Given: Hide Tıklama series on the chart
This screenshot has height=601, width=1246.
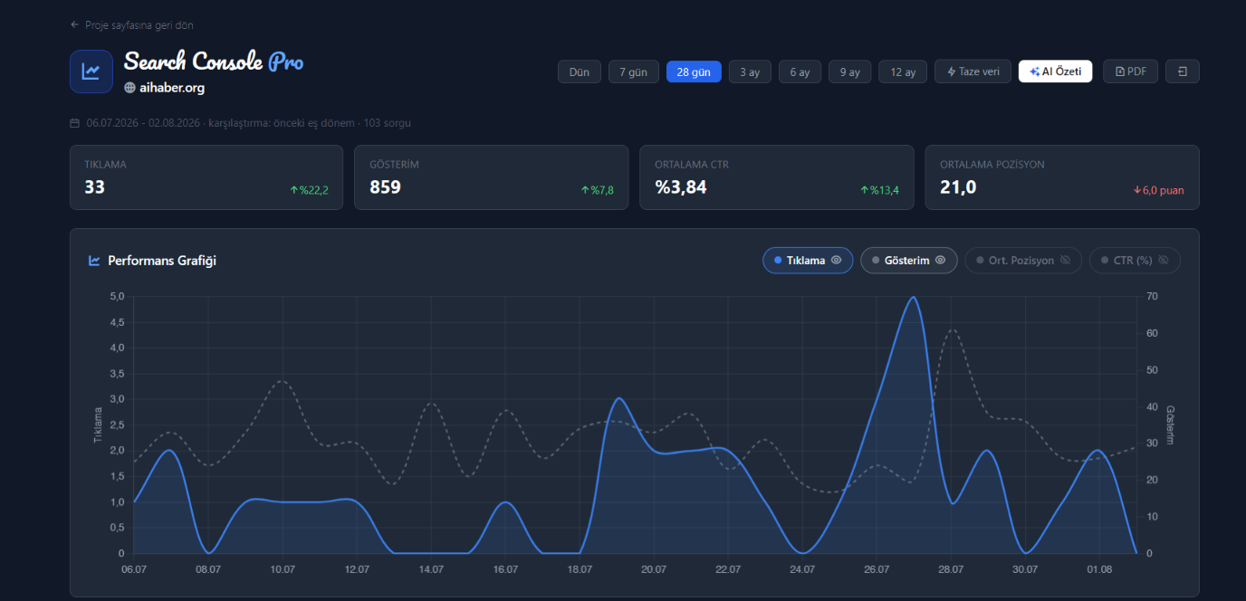Looking at the screenshot, I should click(808, 261).
